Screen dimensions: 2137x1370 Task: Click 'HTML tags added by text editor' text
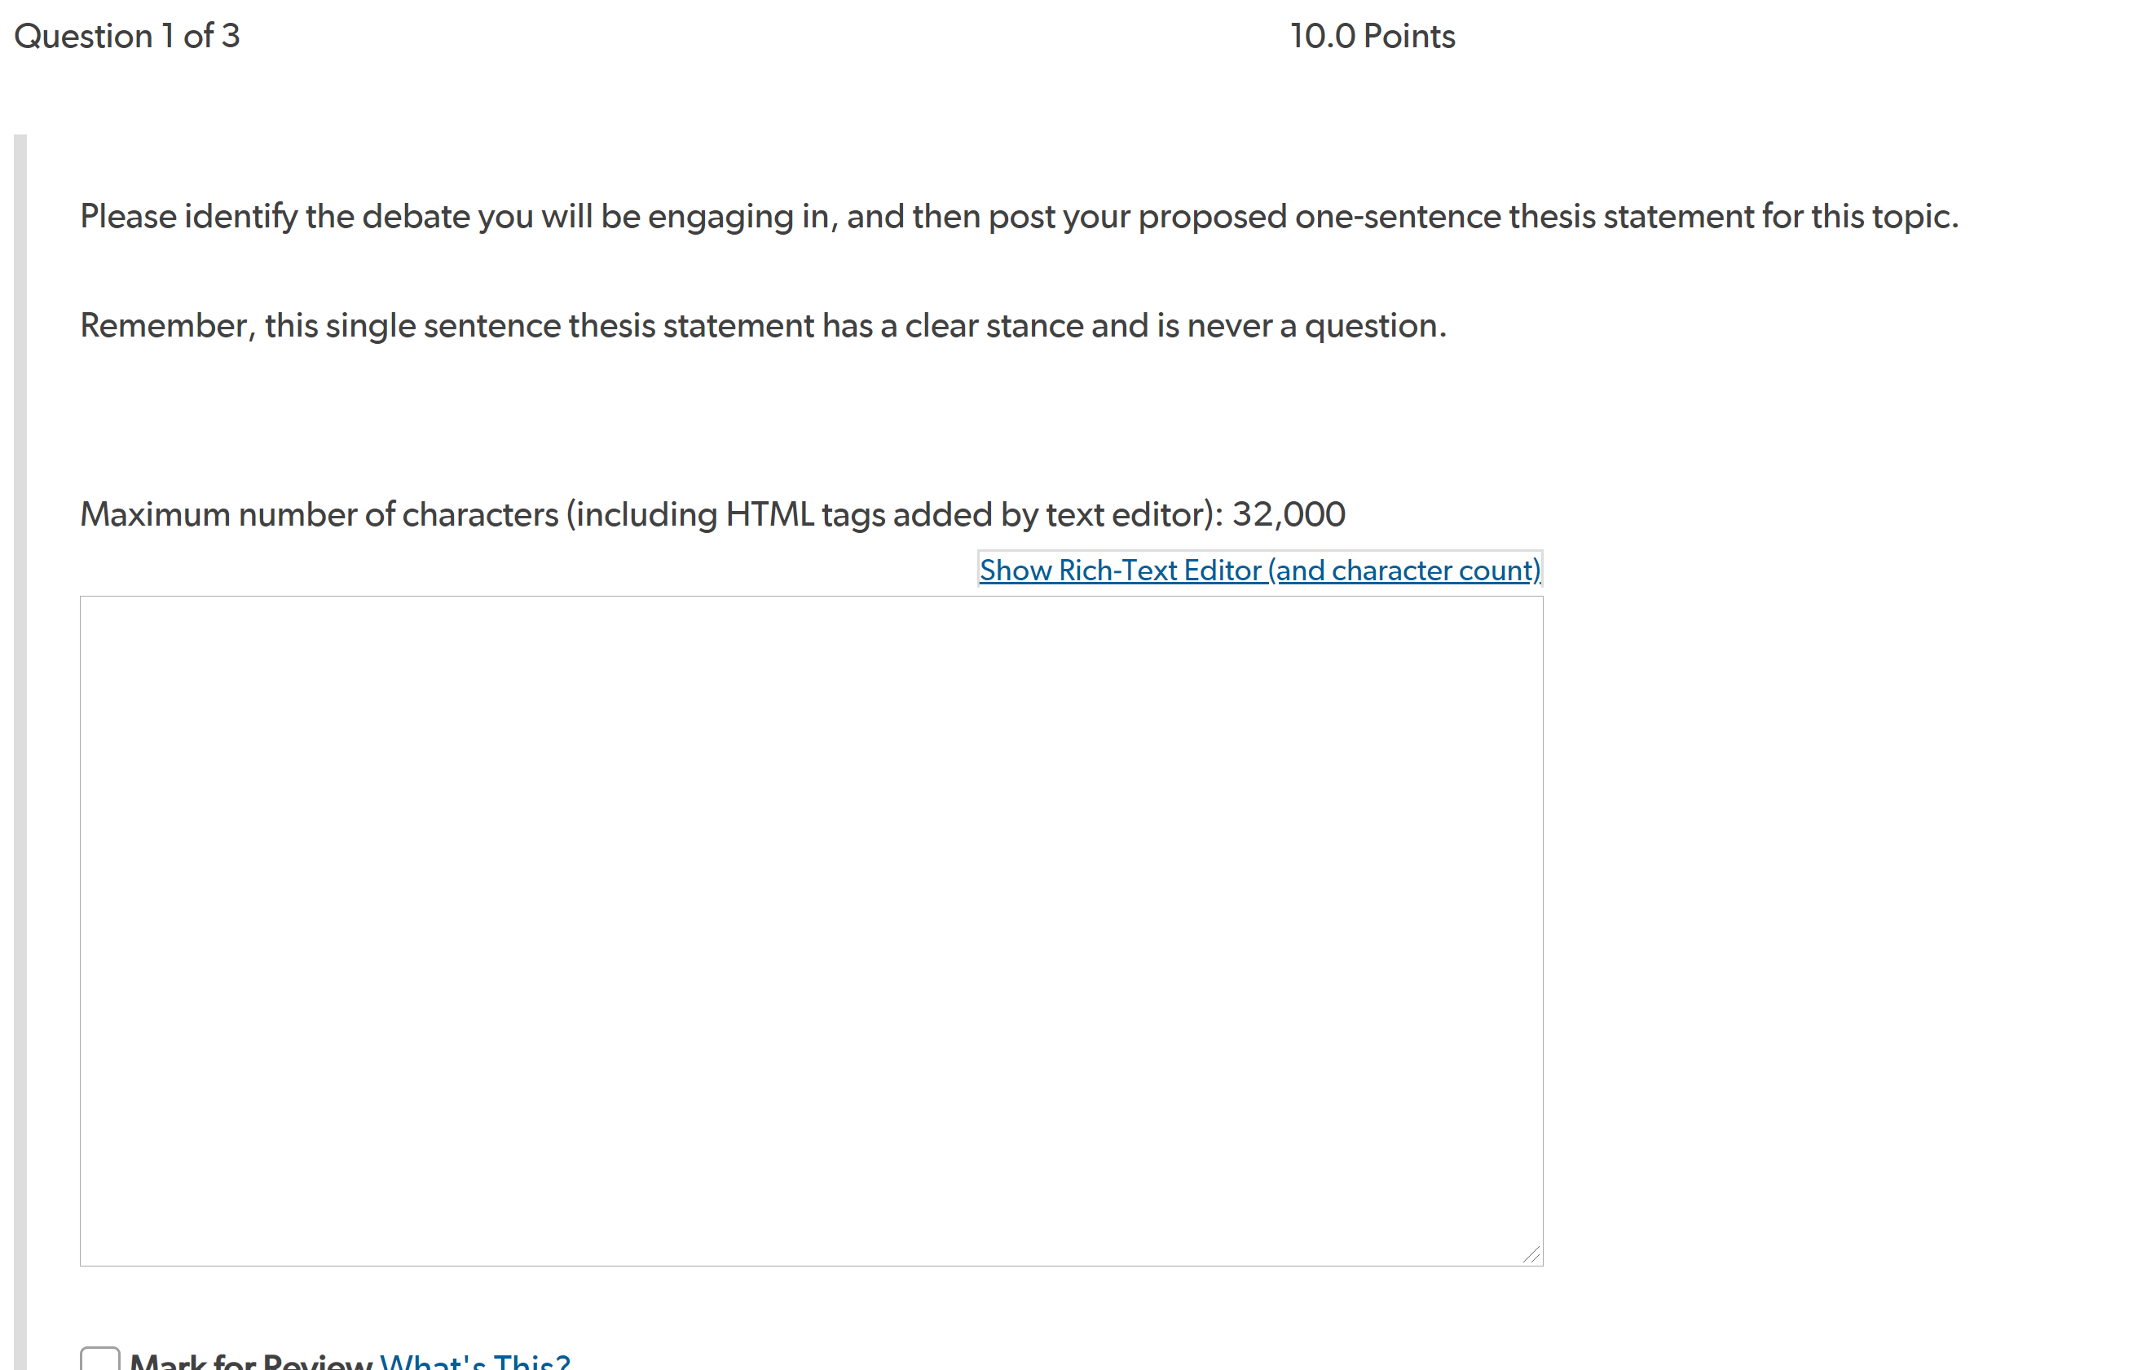coord(969,514)
